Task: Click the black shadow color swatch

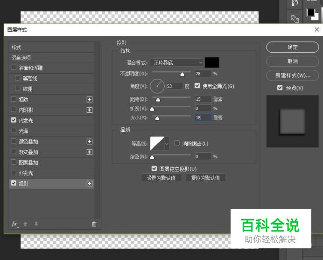Action: click(x=212, y=62)
